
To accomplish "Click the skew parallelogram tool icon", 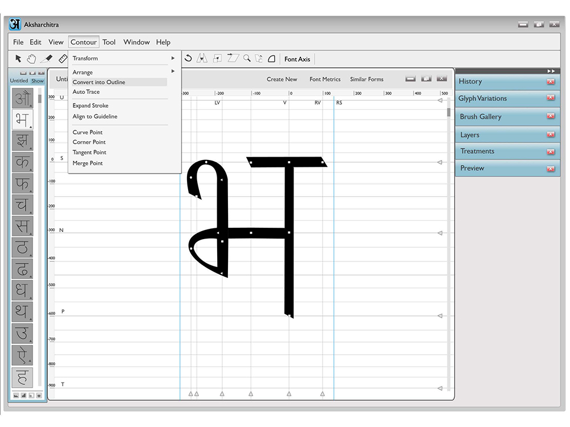I will (x=233, y=58).
